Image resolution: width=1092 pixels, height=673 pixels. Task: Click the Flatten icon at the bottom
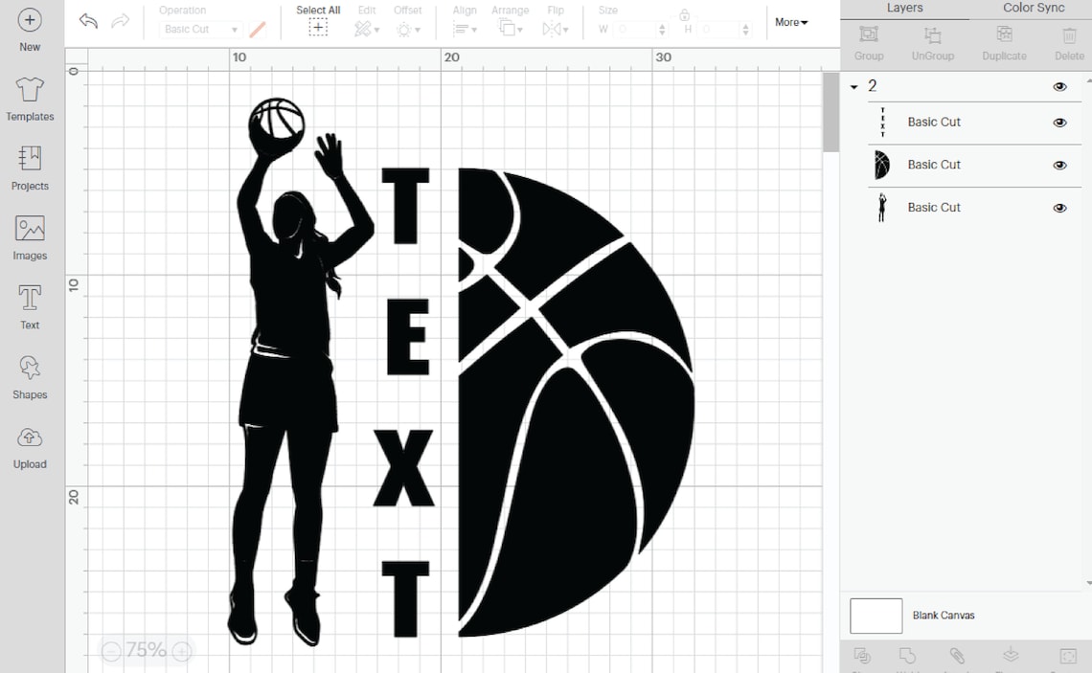(x=1010, y=657)
